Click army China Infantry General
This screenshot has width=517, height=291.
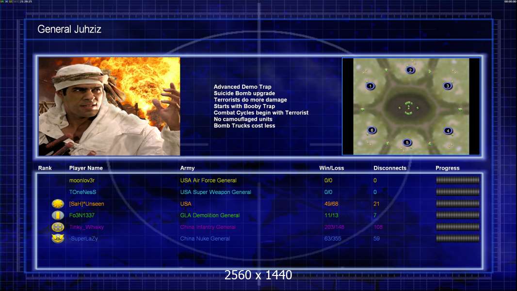click(x=208, y=227)
